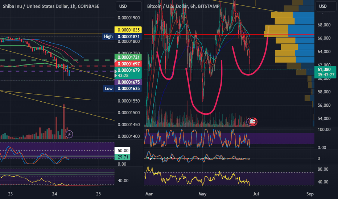Click the 68,000 price axis value
This screenshot has width=338, height=199.
(x=324, y=25)
